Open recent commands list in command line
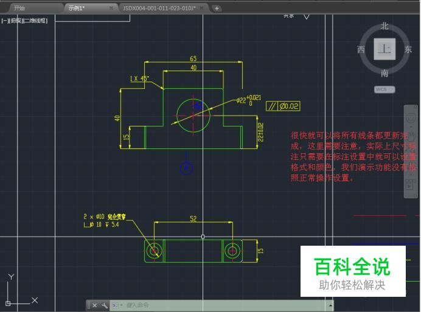 click(x=117, y=305)
